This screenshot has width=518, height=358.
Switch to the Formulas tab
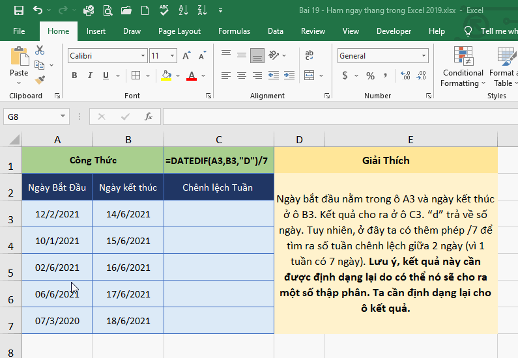(234, 31)
